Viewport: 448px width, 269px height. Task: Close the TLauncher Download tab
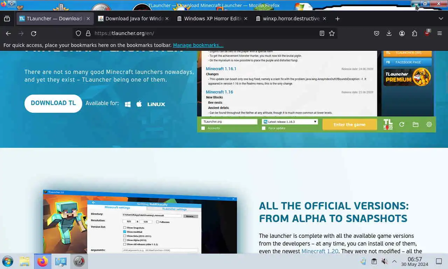tap(88, 19)
